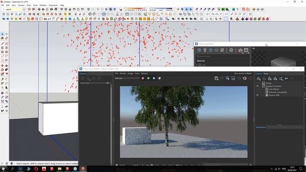The width and height of the screenshot is (306, 172).
Task: Hide the Source RGB layer eye
Action: 257,95
